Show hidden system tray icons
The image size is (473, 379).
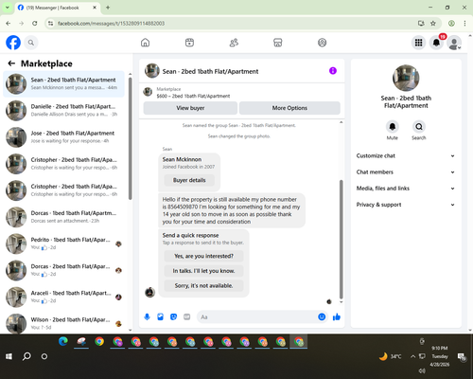pos(412,356)
